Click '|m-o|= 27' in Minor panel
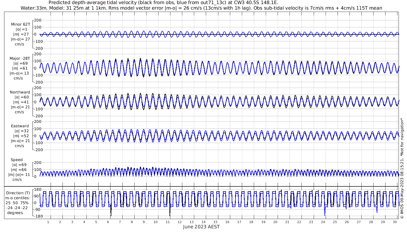Screen dimensions: 407x233 tap(20, 39)
